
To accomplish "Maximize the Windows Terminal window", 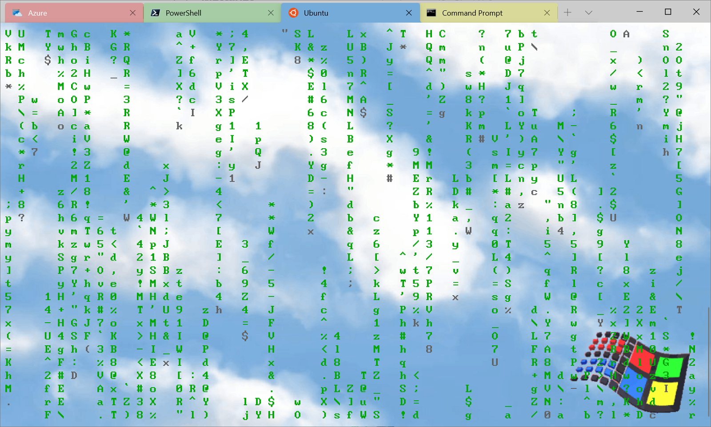I will point(668,12).
